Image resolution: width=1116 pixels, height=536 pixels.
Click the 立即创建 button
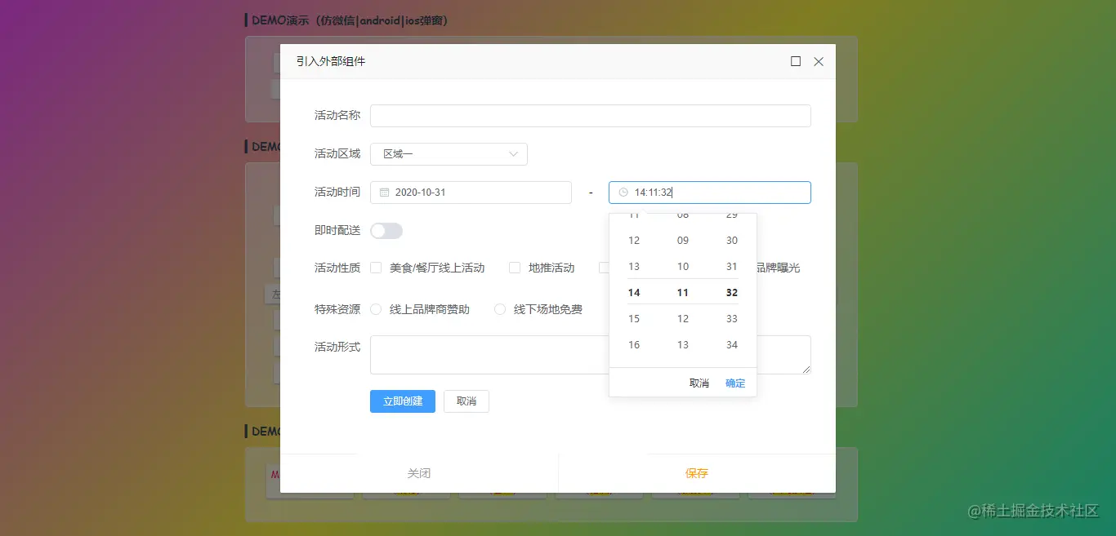402,401
